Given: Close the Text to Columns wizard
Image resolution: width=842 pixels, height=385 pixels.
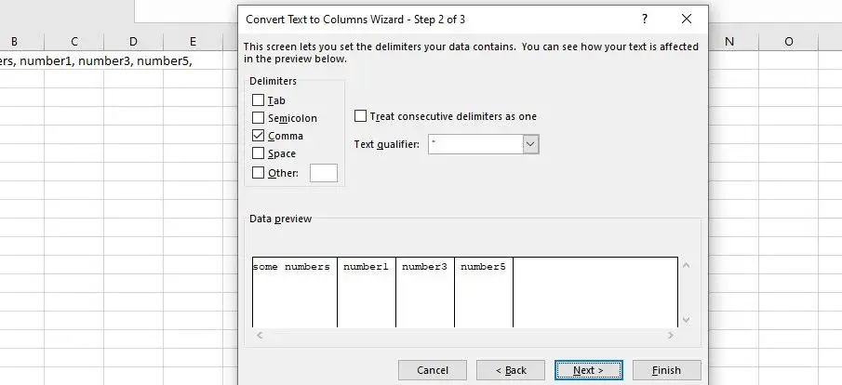Looking at the screenshot, I should point(687,19).
